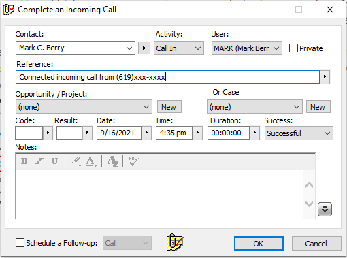Check Schedule a Follow-up option
The image size is (347, 258).
click(x=20, y=242)
